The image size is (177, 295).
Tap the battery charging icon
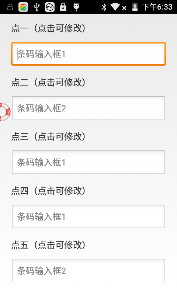[135, 7]
